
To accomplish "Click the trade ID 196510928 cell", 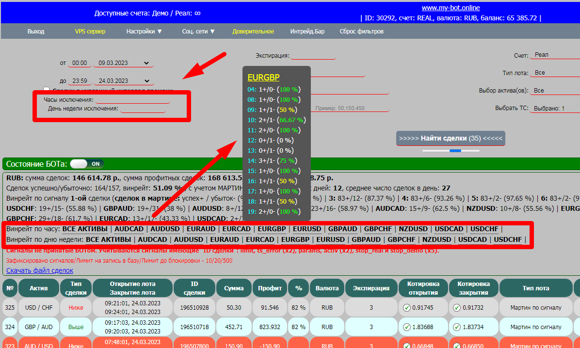I will (x=194, y=308).
